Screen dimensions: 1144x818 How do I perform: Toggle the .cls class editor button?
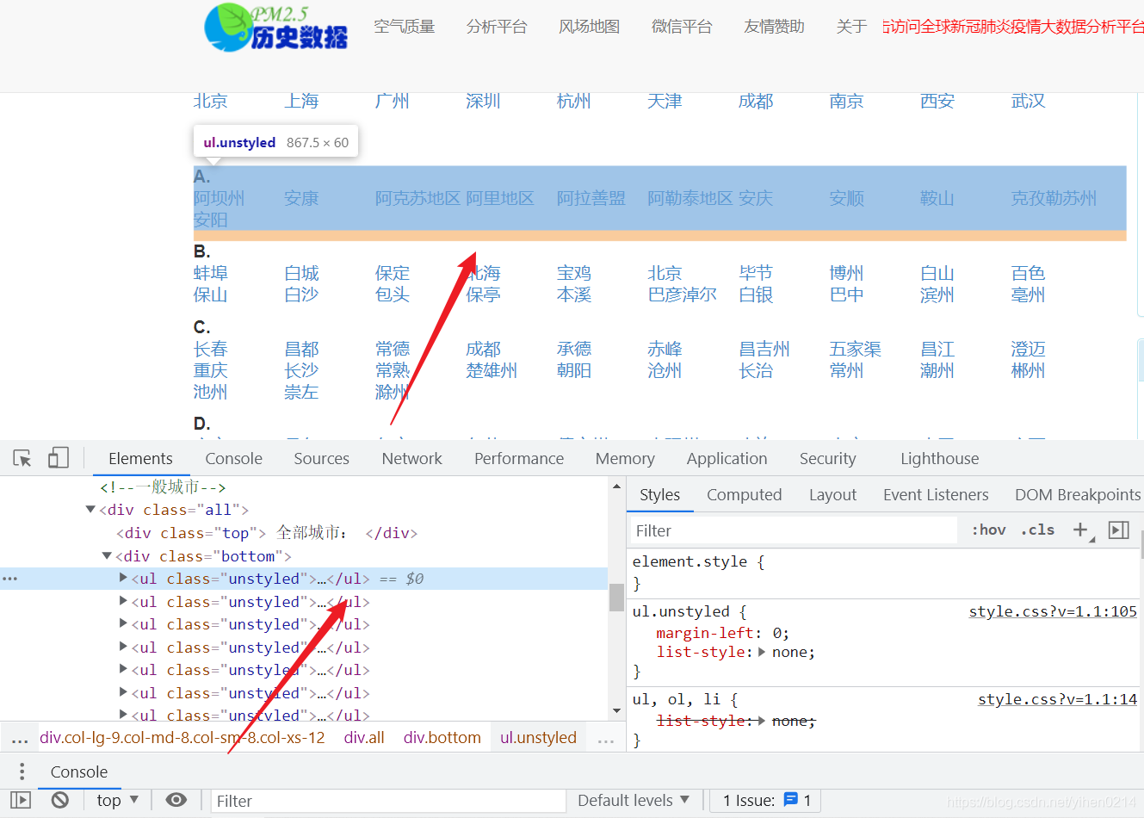point(1037,530)
